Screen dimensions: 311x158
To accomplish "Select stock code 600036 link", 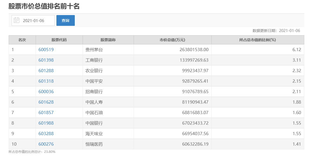I will [46, 92].
